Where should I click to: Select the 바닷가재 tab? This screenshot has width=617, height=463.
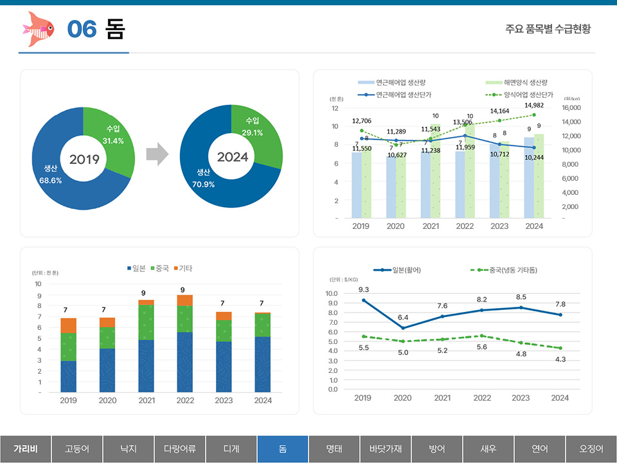[x=386, y=449]
